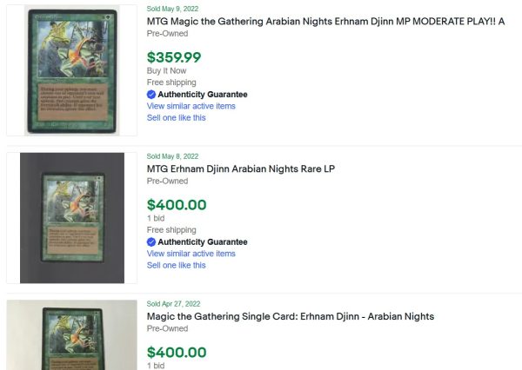Click the Authenticity Guarantee checkmark on the May 8 listing

click(151, 242)
